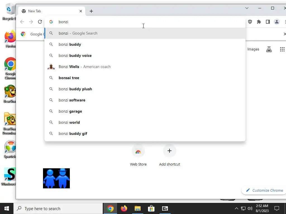Viewport: 286px width, 214px height.
Task: Select the bonsai tree suggestion
Action: pos(145,78)
